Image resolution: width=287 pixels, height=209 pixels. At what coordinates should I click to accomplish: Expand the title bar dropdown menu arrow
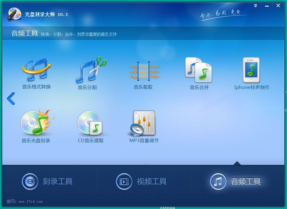pos(255,6)
